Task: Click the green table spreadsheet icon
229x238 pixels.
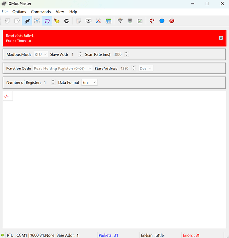Action: [x=108, y=21]
